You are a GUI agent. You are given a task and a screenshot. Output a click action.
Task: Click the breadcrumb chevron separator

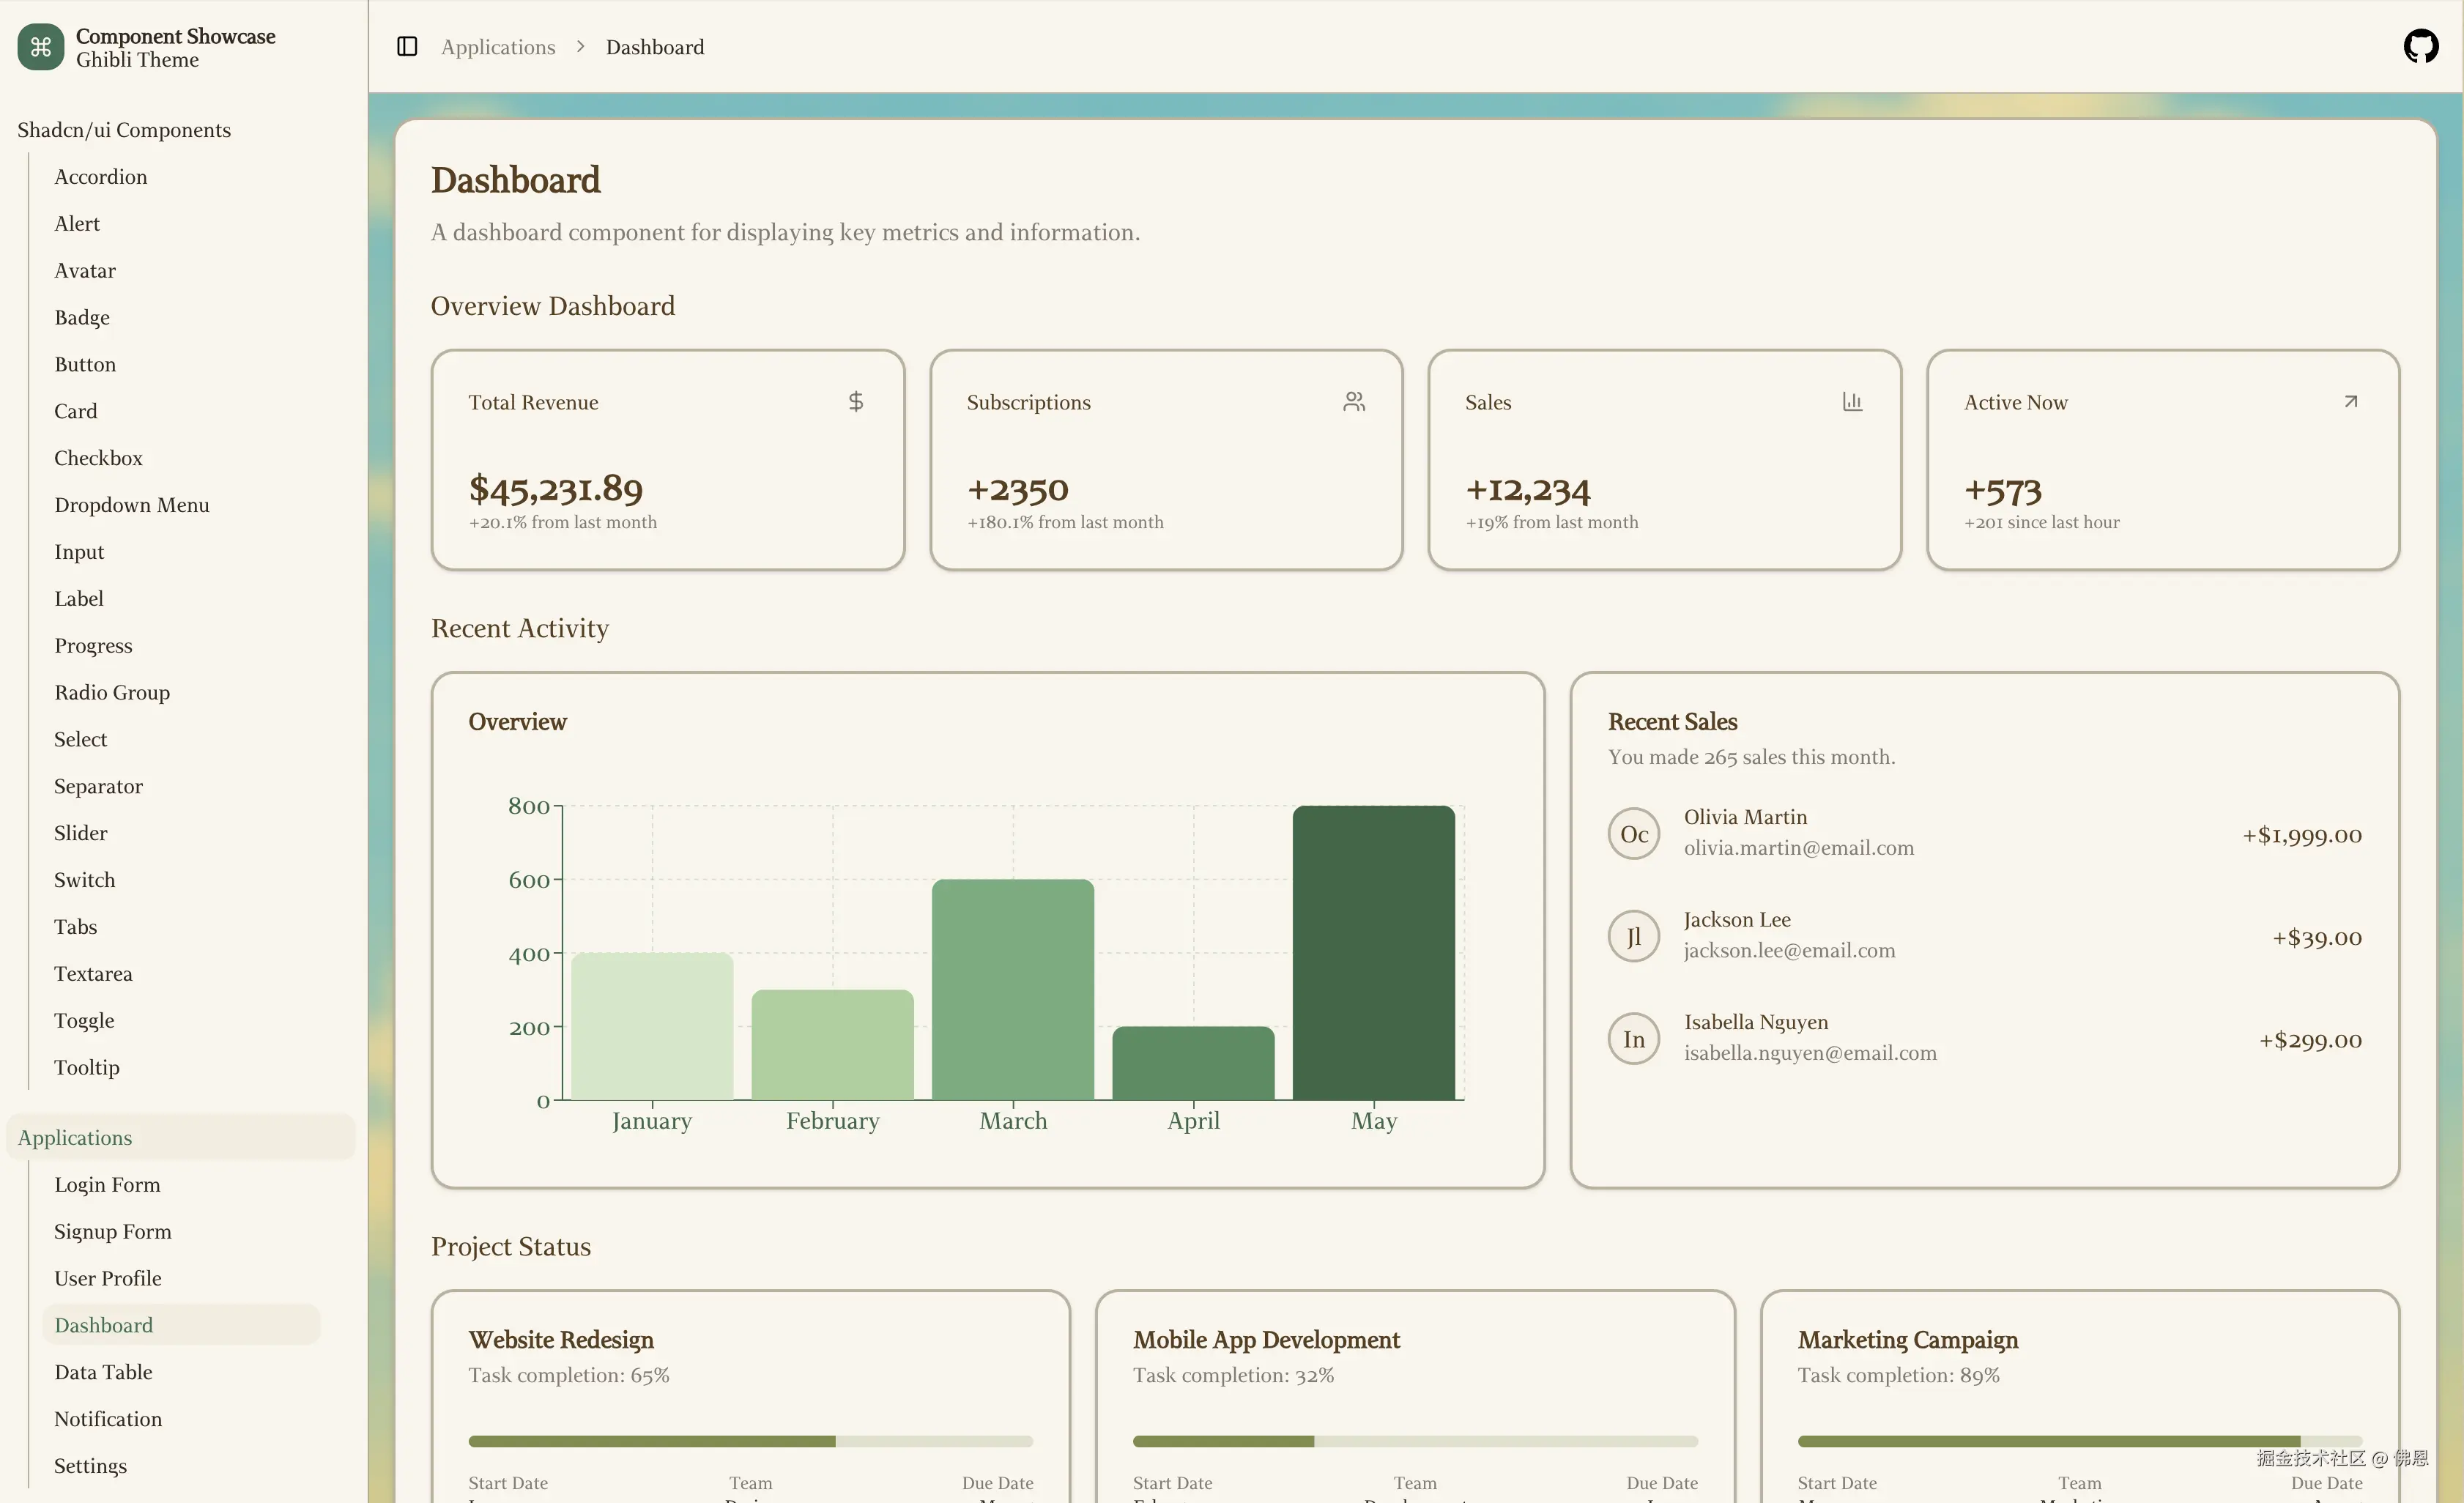pyautogui.click(x=580, y=47)
